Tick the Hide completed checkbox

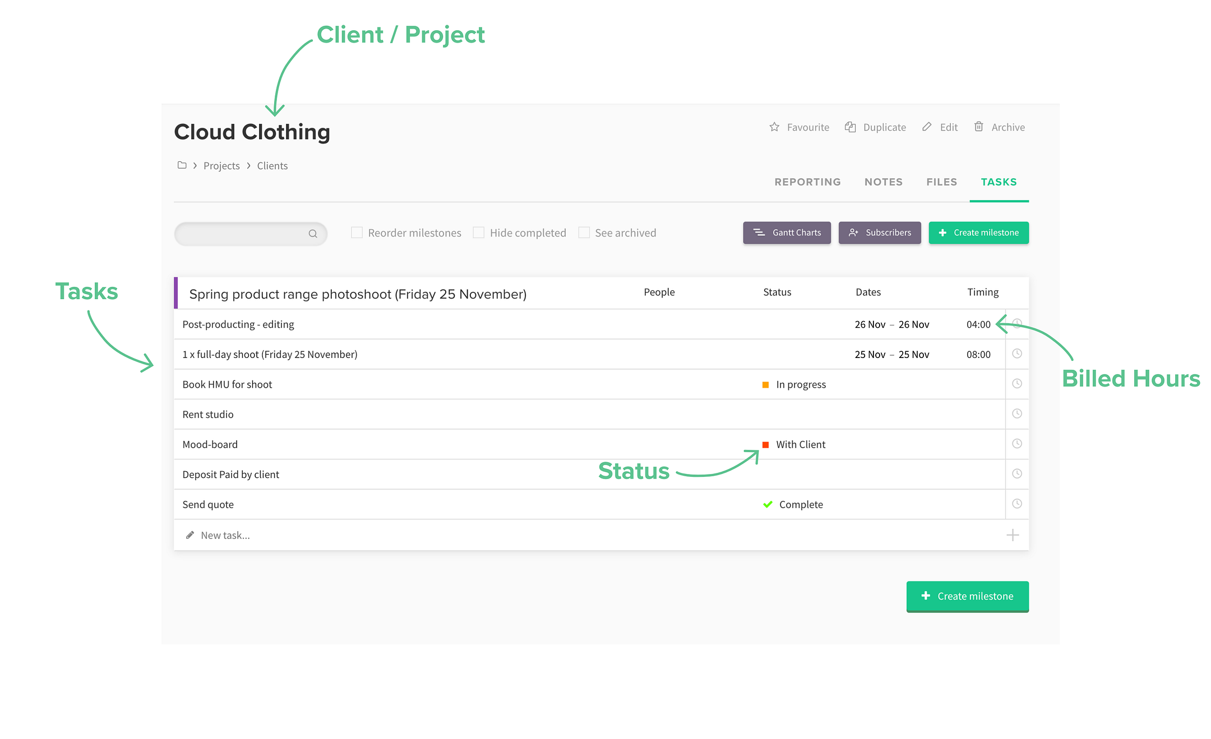[478, 233]
